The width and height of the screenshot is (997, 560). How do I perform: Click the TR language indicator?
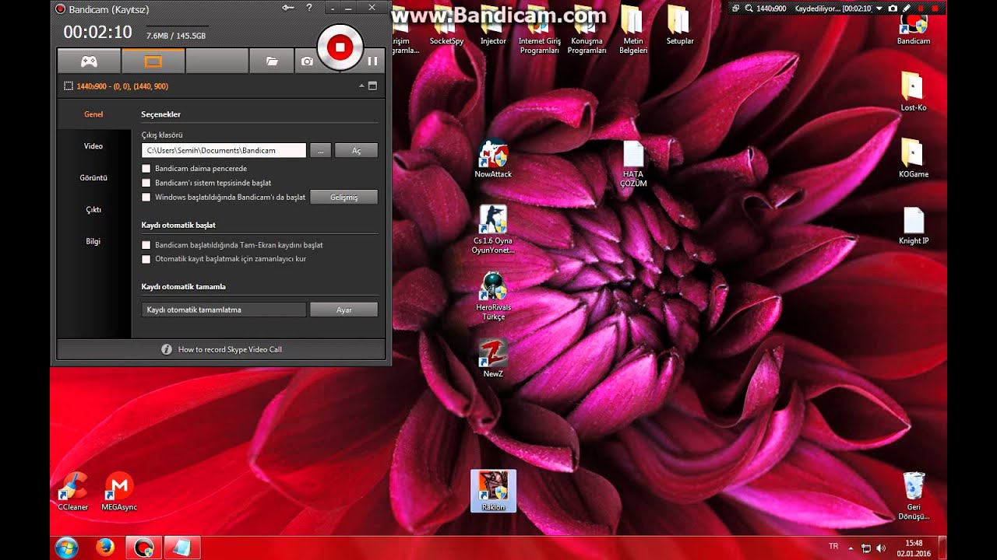[x=833, y=547]
